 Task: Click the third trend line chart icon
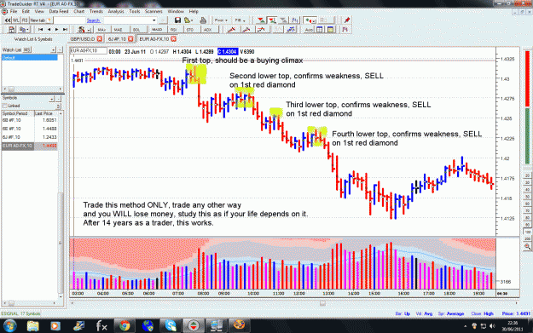(262, 30)
